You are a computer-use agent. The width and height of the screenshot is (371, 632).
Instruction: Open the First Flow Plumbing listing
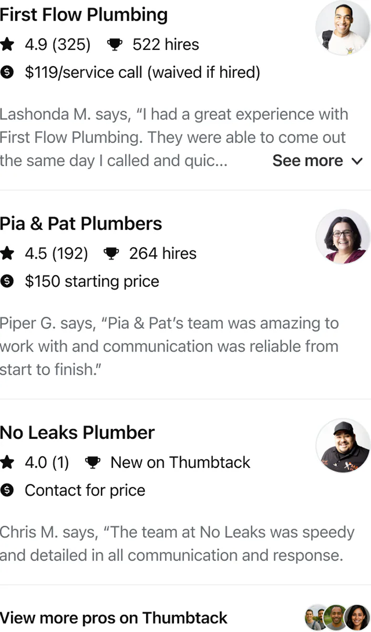[84, 15]
